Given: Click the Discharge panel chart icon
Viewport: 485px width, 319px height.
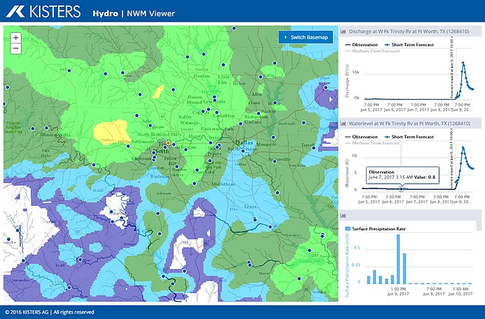Looking at the screenshot, I should pos(343,31).
